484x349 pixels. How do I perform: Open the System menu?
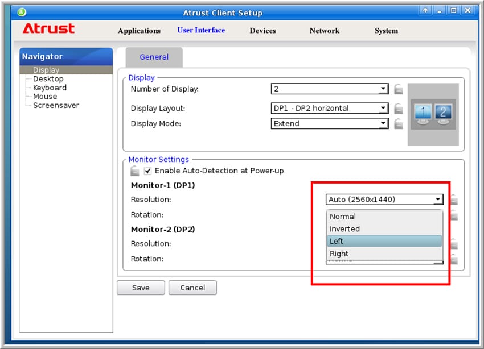(x=386, y=31)
